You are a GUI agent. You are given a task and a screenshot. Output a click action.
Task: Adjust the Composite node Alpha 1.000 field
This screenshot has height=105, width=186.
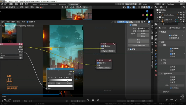108,51
